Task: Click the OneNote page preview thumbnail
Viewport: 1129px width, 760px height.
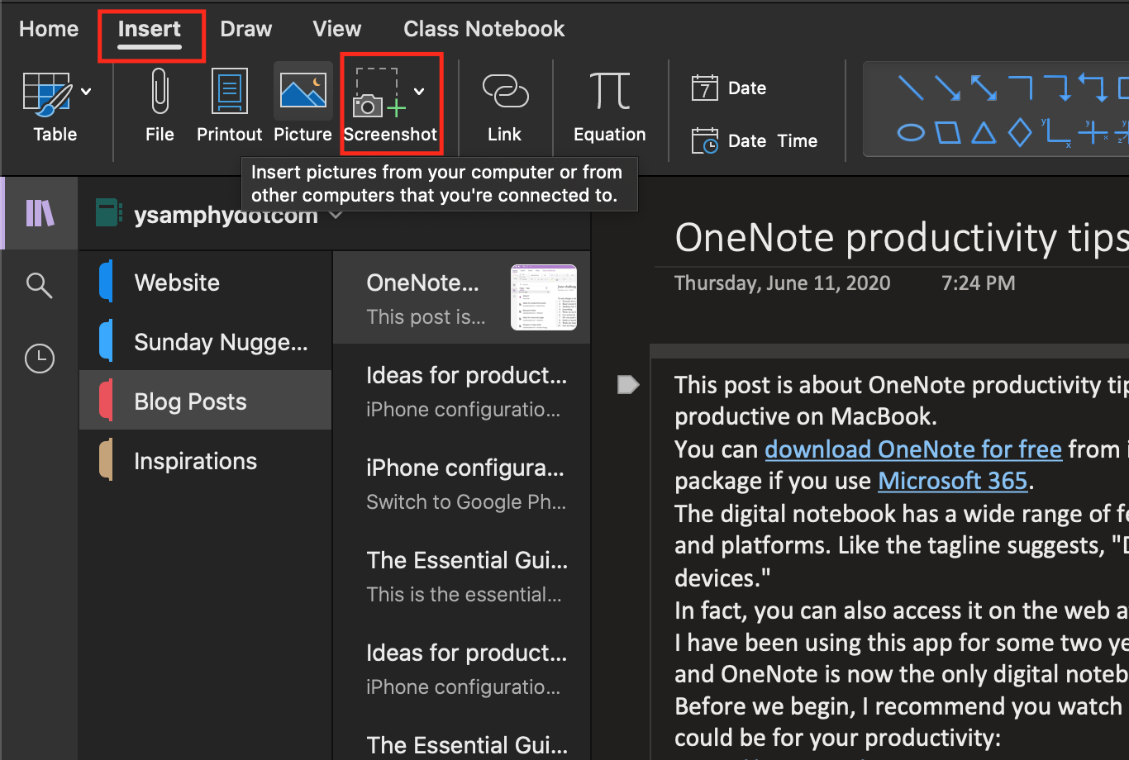Action: (544, 297)
